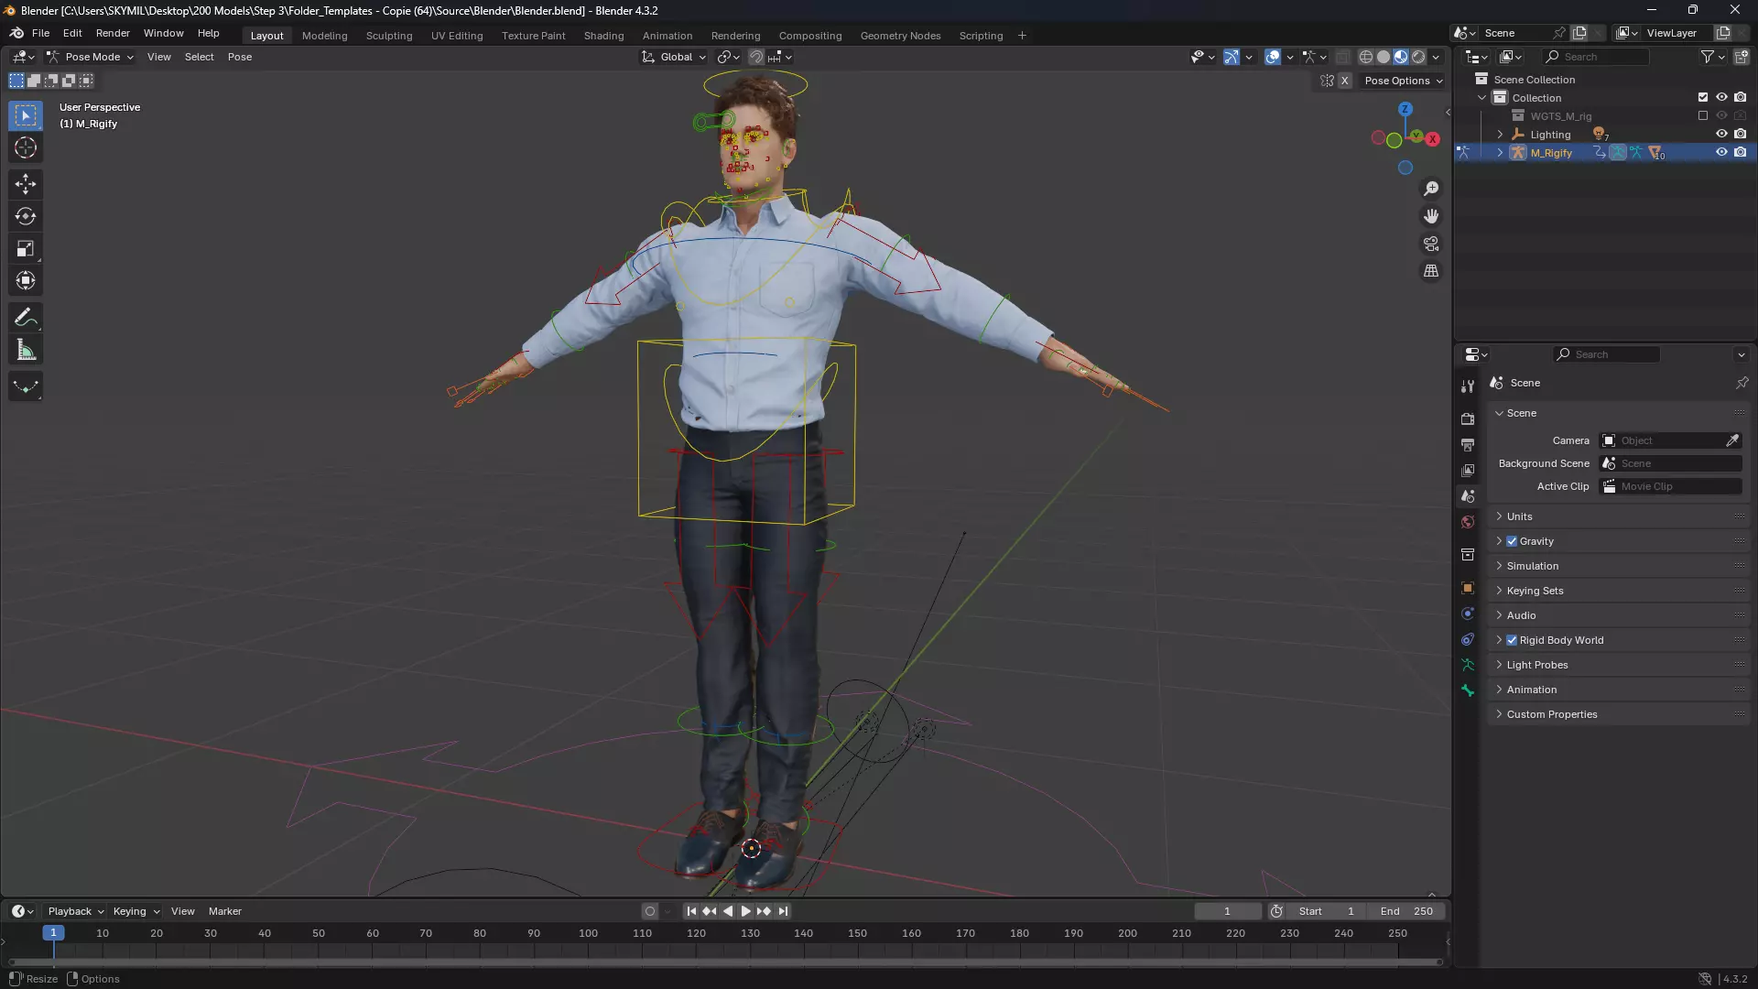
Task: Toggle the Gravity checkbox
Action: tap(1512, 541)
